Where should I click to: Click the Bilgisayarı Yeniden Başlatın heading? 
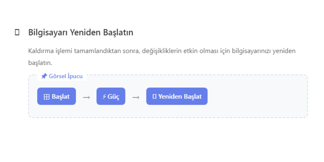click(x=81, y=33)
